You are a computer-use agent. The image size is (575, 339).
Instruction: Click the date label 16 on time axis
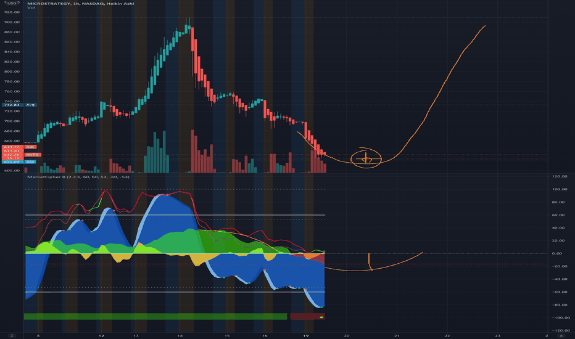point(265,336)
